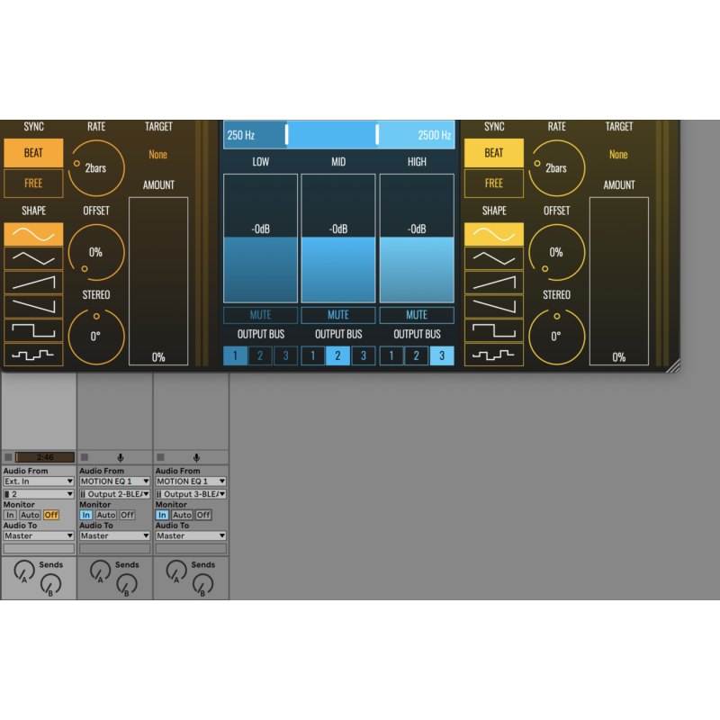
Task: Click the HIGH band gain fader
Action: [417, 238]
